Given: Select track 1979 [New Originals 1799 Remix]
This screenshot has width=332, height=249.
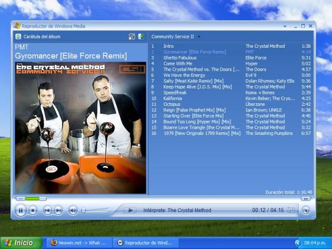Looking at the screenshot, I should click(231, 133).
